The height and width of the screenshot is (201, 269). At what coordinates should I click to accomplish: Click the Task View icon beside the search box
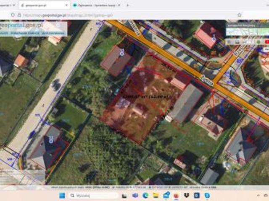click(124, 196)
